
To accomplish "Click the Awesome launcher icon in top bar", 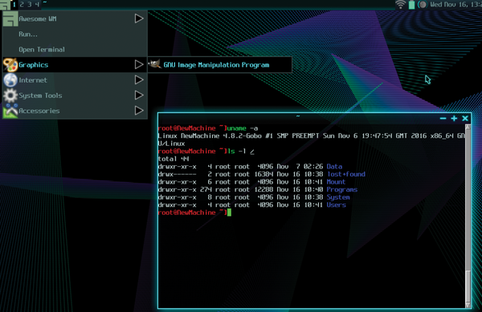I will click(5, 4).
